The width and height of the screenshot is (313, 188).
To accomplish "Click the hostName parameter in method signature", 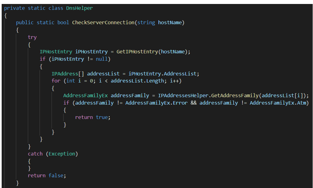I will 170,23.
